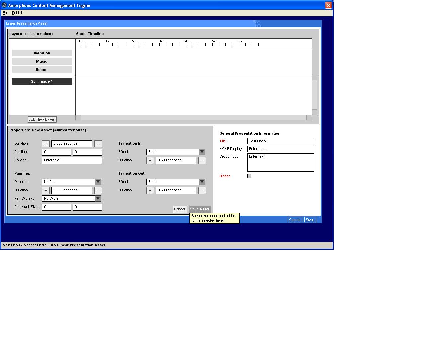
Task: Open the Pan Cycling dropdown
Action: click(72, 198)
